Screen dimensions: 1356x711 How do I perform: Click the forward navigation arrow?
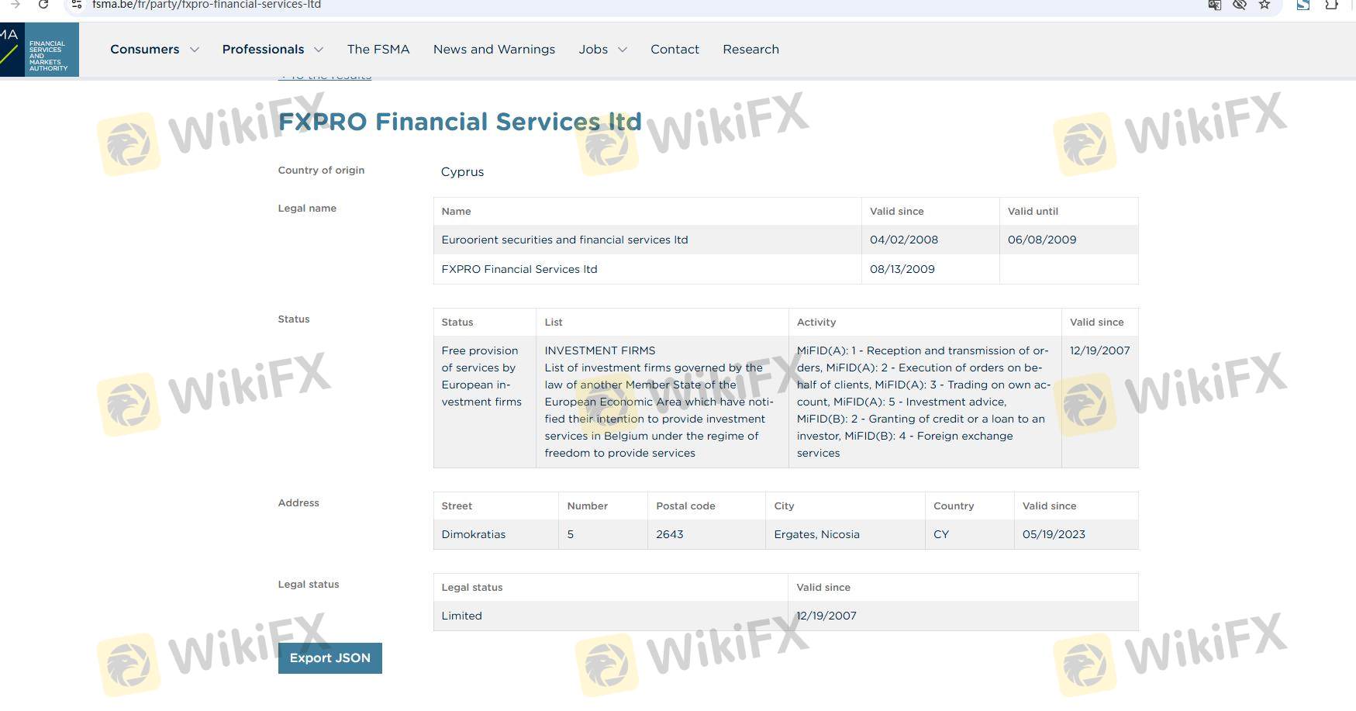15,5
